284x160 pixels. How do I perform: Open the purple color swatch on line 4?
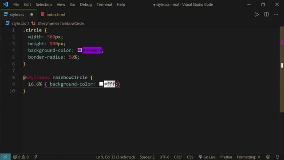80,50
